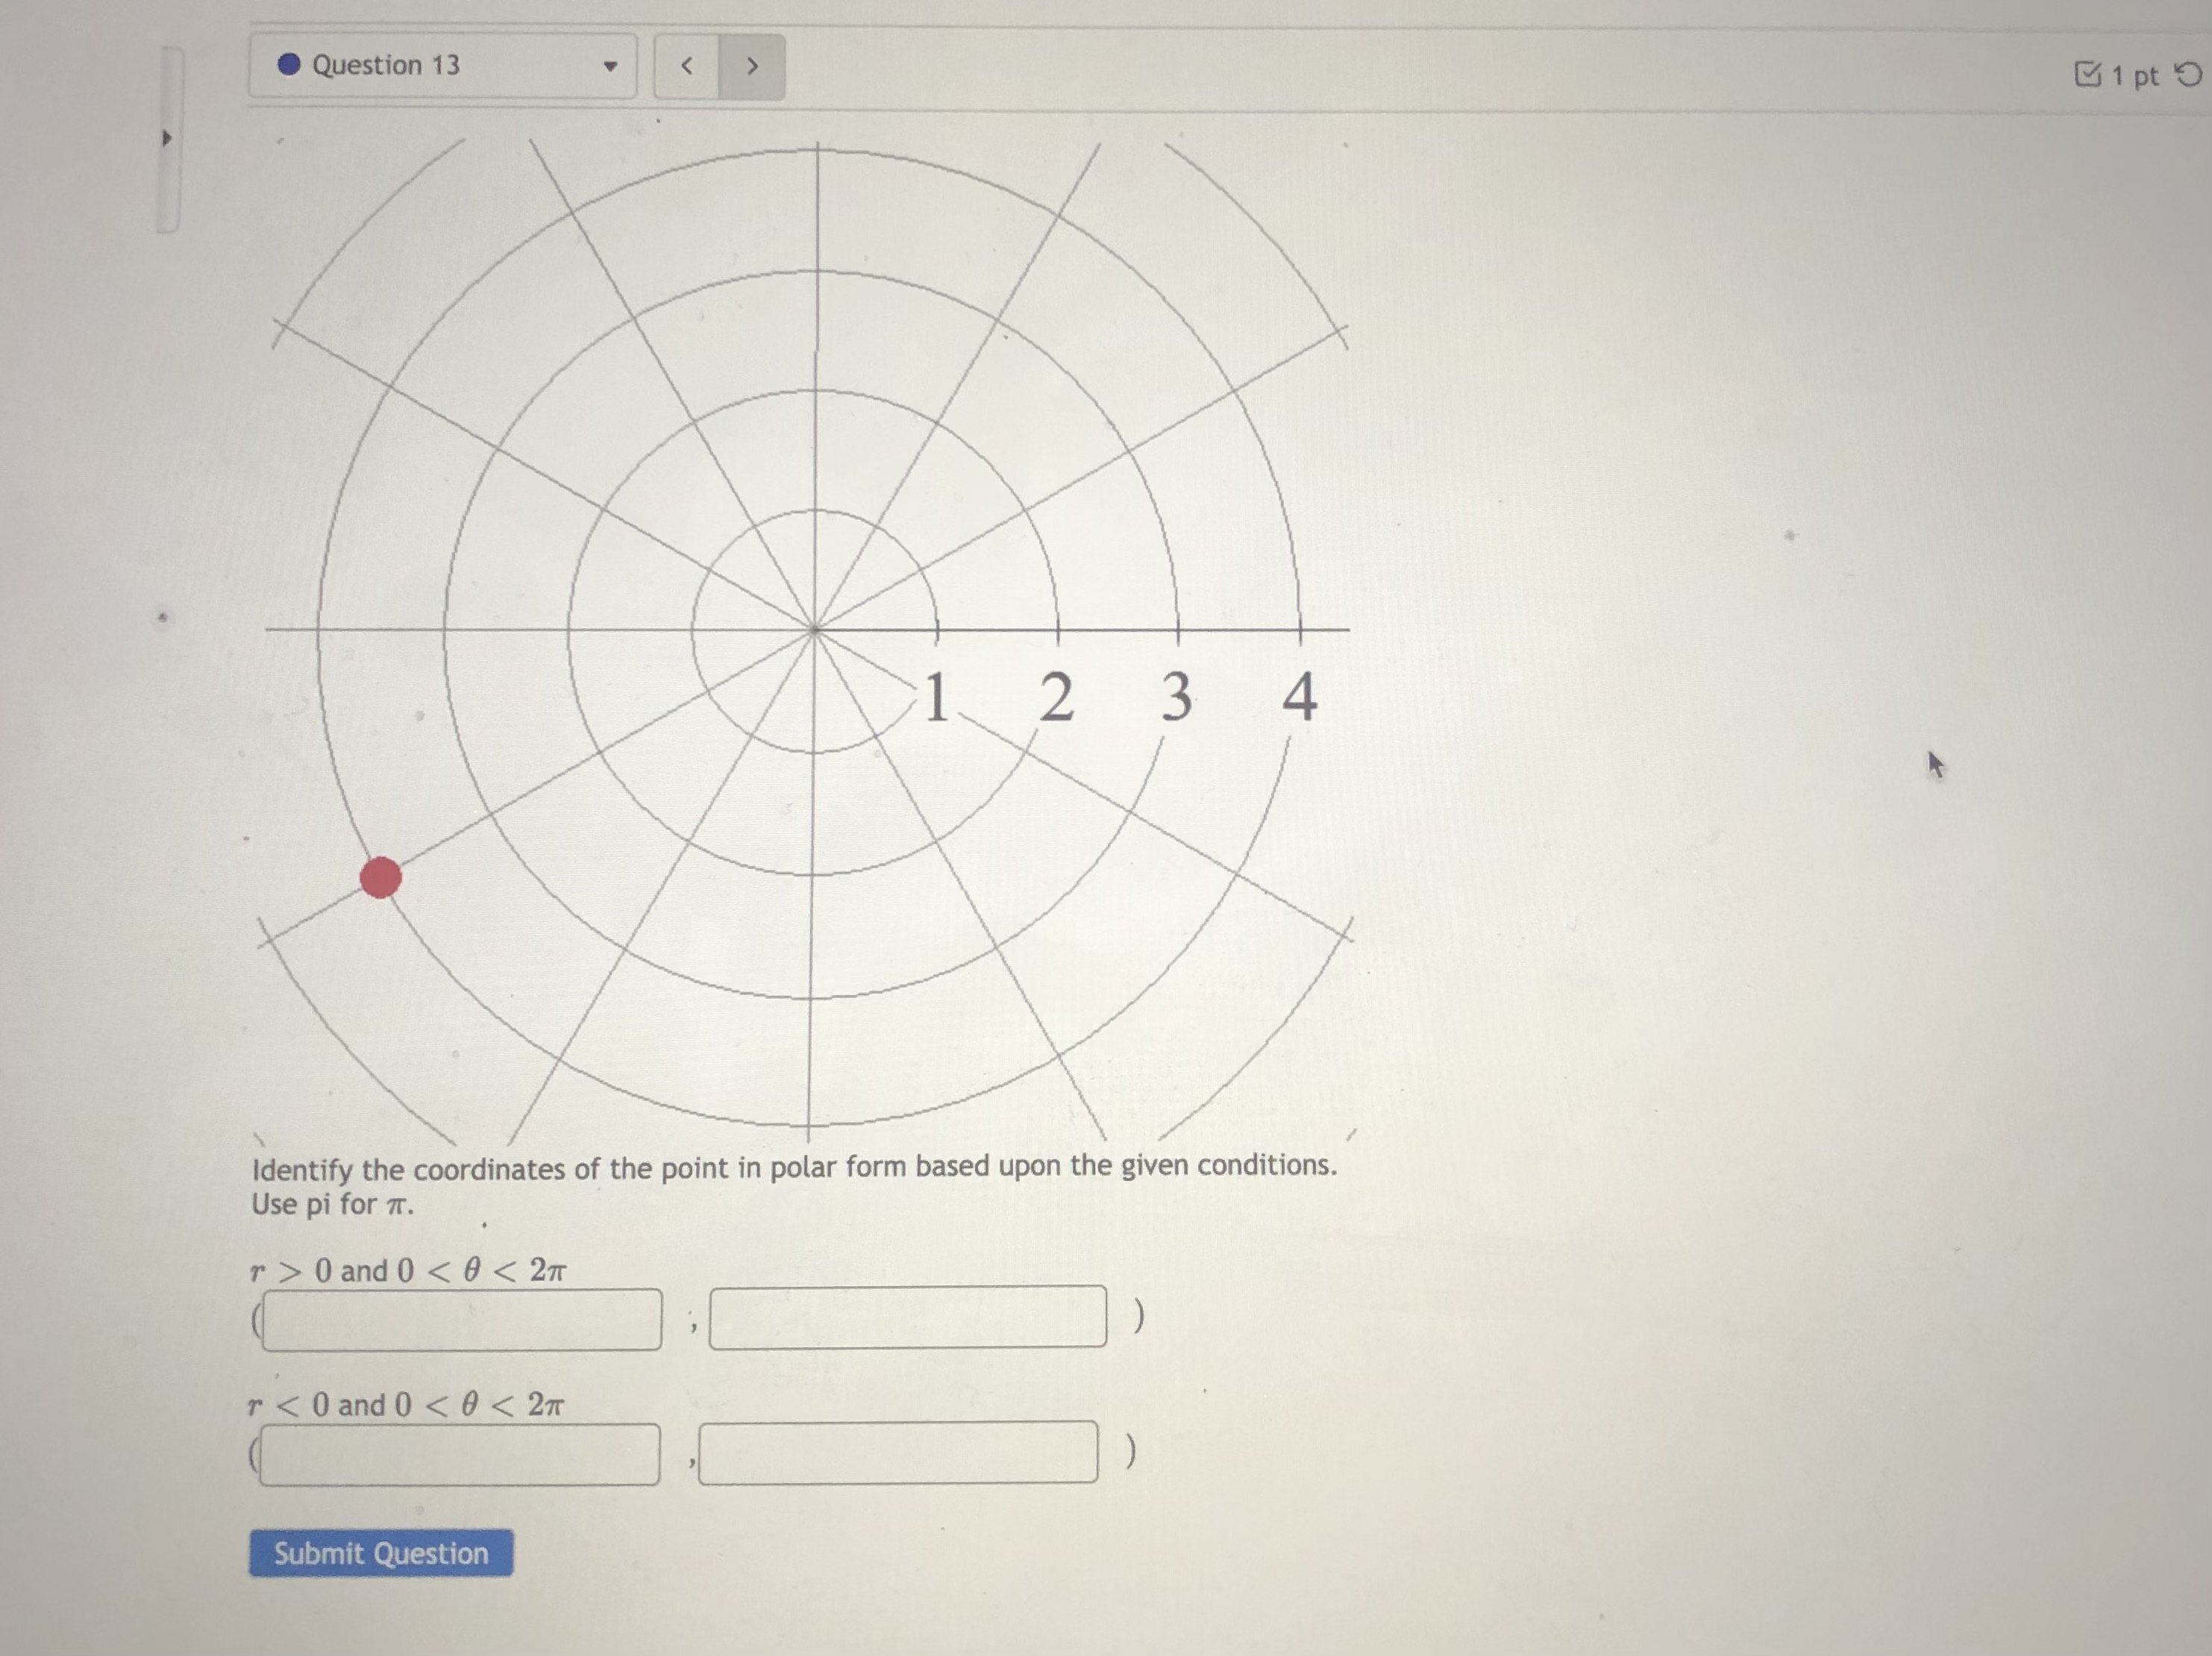Go to the previous question arrow

(686, 66)
